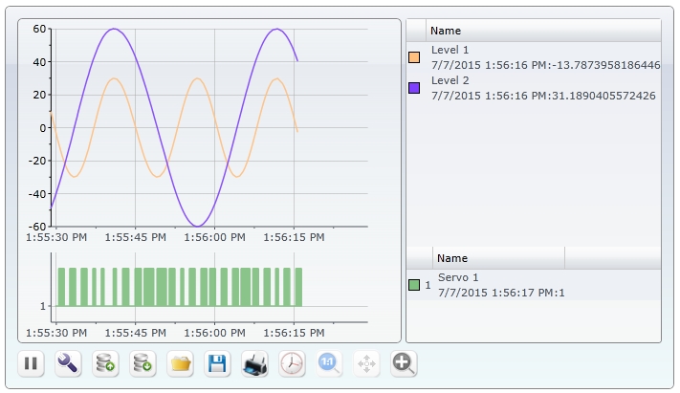The width and height of the screenshot is (680, 393).
Task: Click the orange Level 1 color swatch
Action: tap(415, 57)
